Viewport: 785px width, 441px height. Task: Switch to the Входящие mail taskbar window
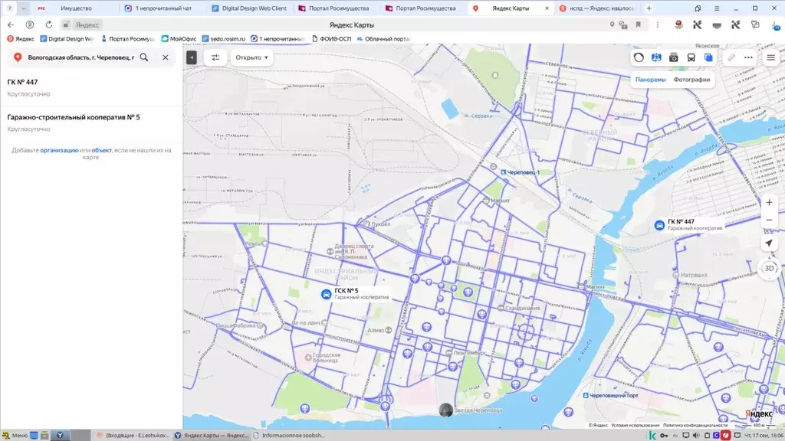click(133, 436)
